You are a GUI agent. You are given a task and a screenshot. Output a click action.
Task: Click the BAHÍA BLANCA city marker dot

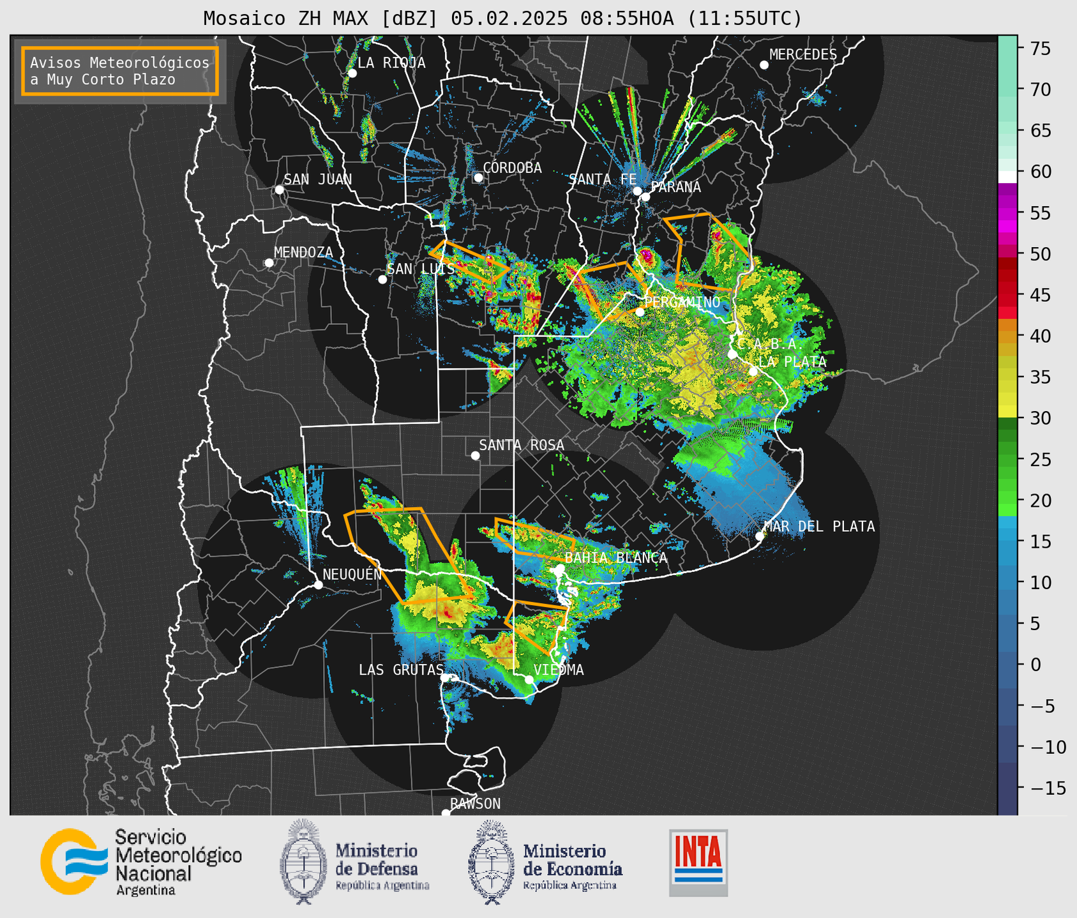pos(560,568)
